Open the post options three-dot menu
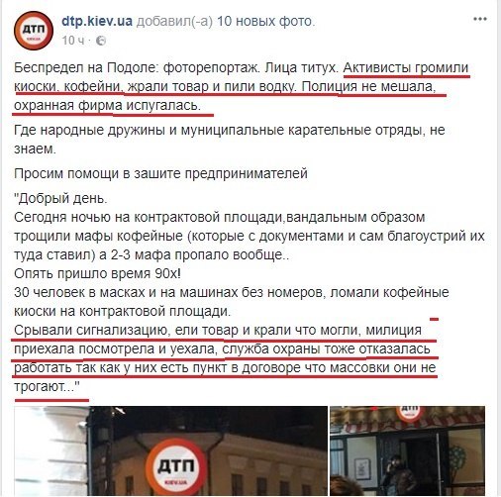The width and height of the screenshot is (501, 497). click(480, 19)
